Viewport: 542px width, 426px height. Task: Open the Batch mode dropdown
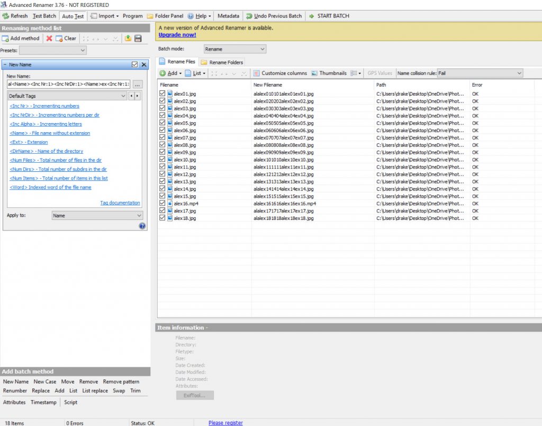tap(234, 49)
